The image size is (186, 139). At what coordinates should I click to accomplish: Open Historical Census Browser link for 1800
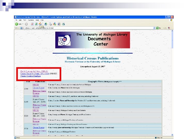[x=39, y=106]
